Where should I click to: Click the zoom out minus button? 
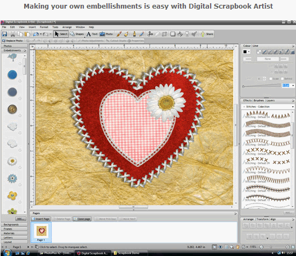[x=262, y=247]
